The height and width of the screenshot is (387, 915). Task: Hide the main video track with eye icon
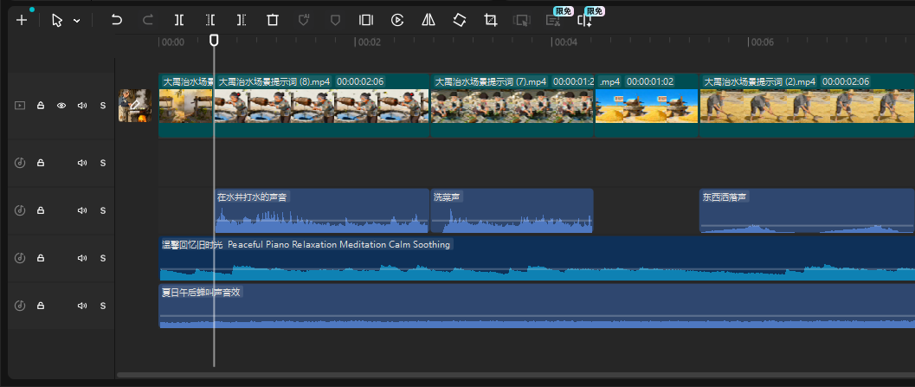pos(61,106)
